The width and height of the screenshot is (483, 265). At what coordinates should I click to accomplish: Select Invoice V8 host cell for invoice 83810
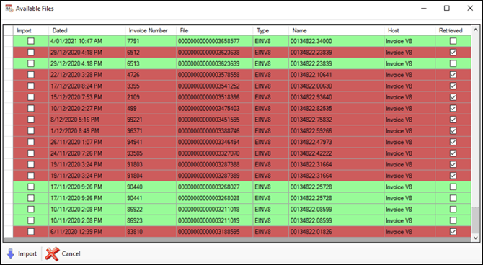point(409,232)
